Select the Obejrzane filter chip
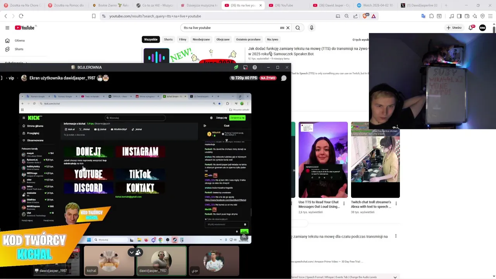The width and height of the screenshot is (496, 279). (223, 40)
